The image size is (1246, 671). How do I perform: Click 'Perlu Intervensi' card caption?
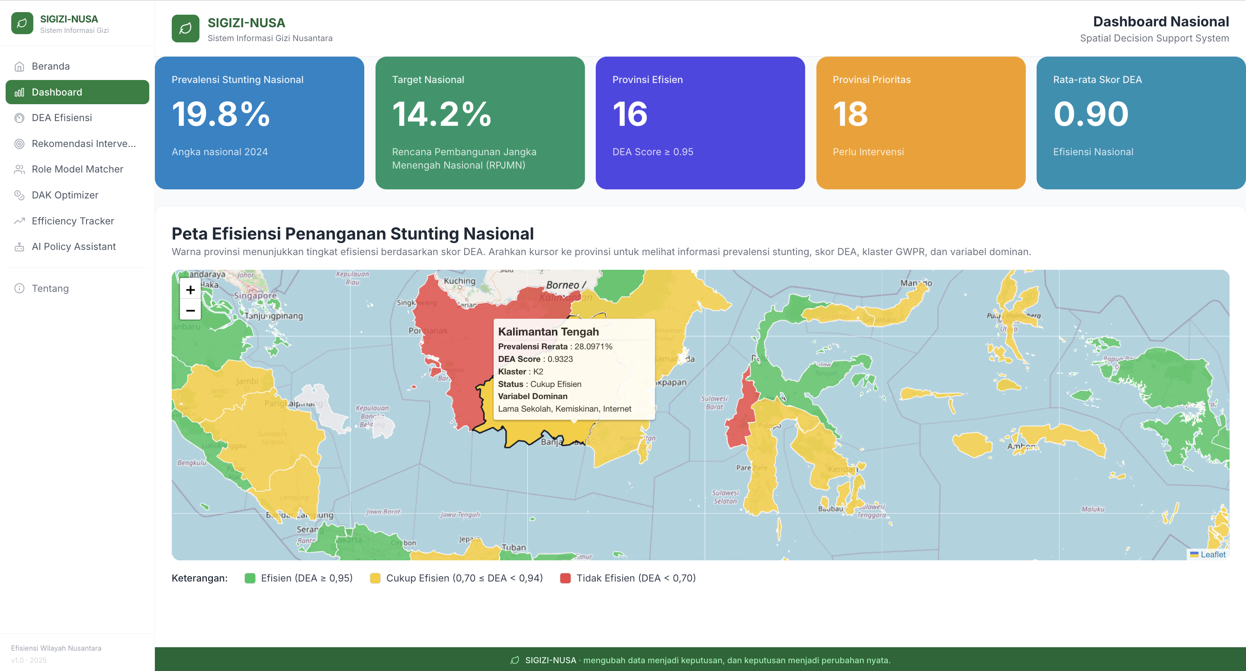click(868, 152)
